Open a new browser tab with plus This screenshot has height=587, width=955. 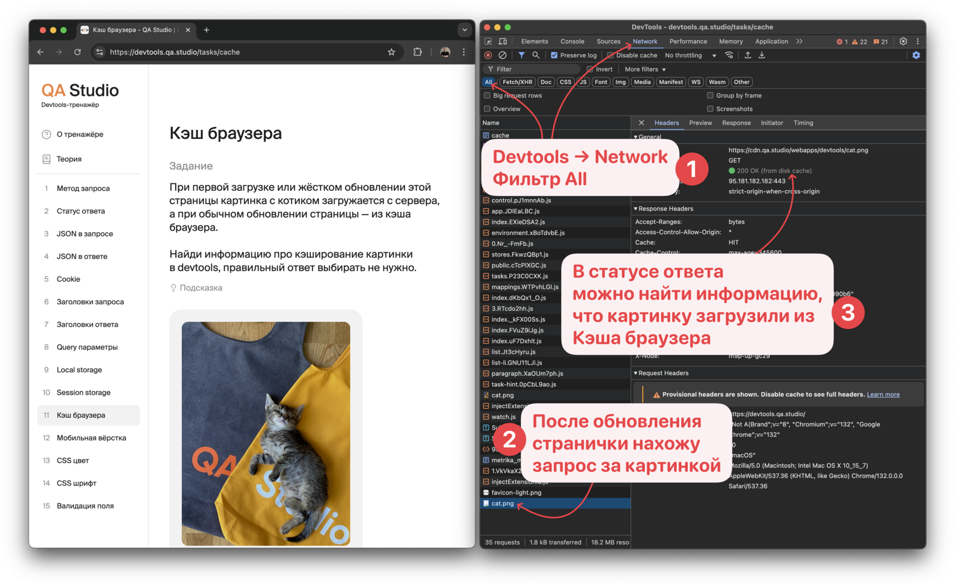coord(206,30)
